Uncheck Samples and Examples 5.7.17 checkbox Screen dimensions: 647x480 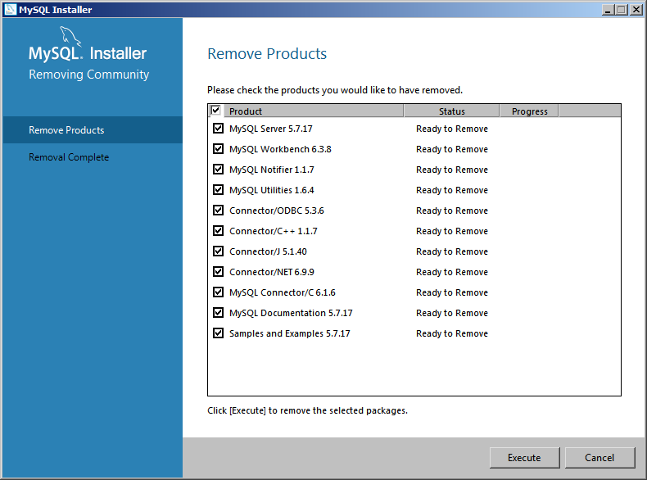219,333
